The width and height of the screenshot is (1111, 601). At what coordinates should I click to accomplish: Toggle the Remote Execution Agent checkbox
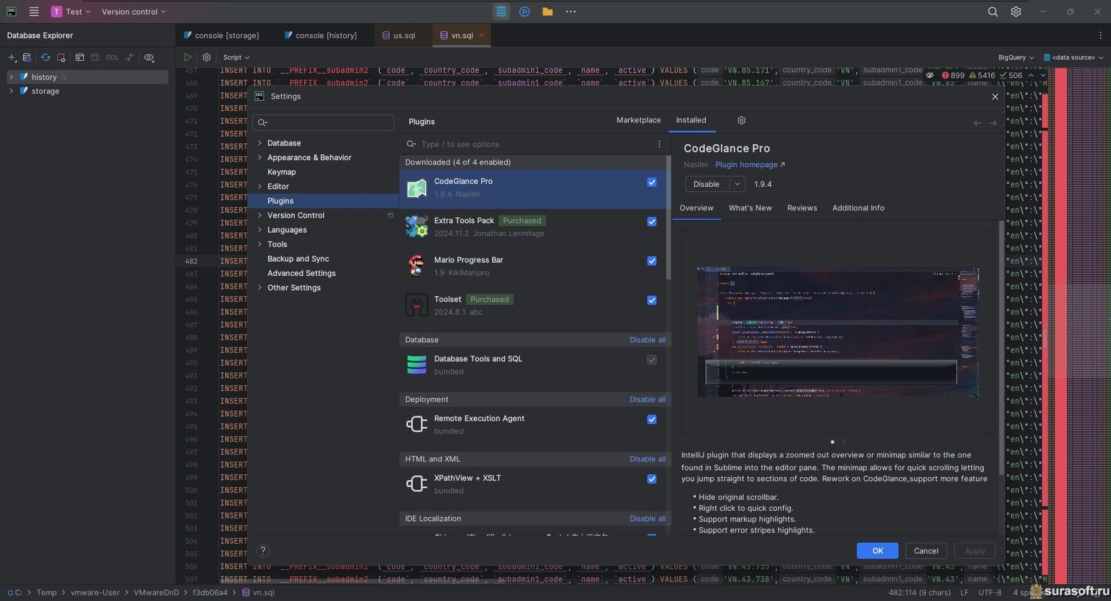coord(652,420)
